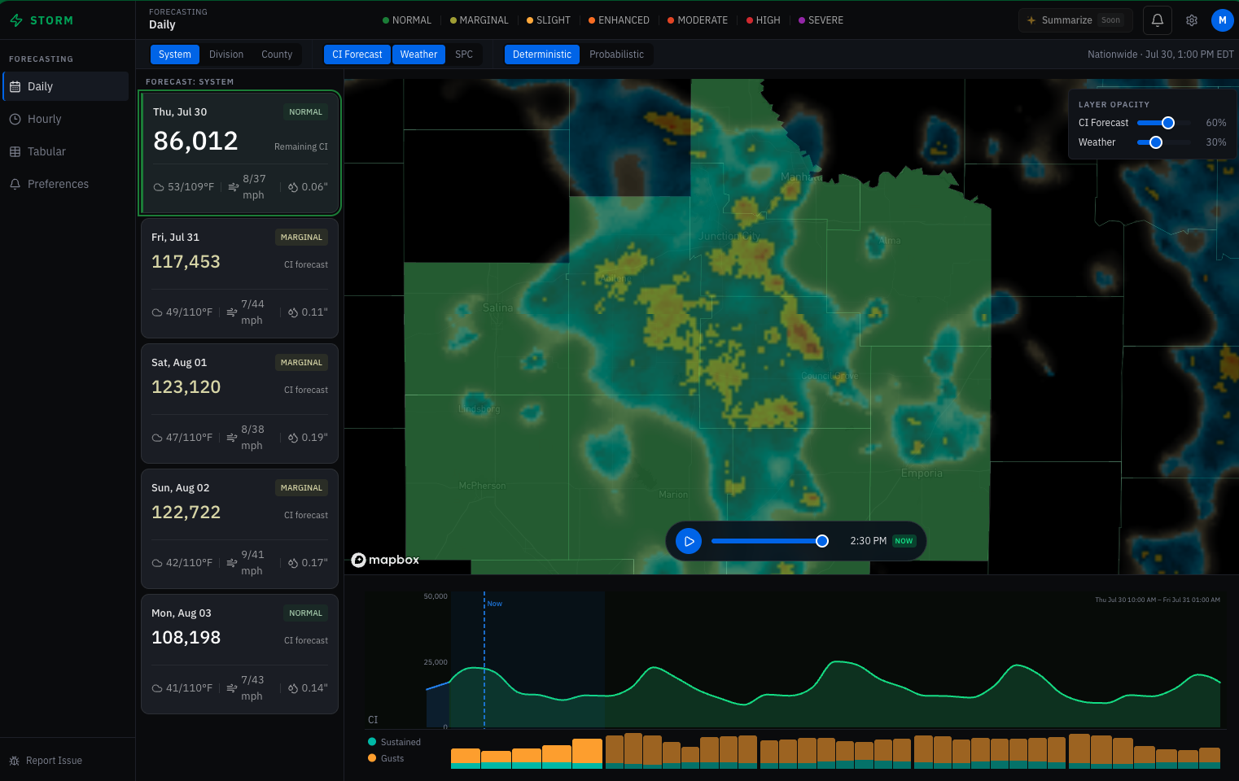Viewport: 1239px width, 781px height.
Task: Select the Division scope tab
Action: tap(226, 55)
